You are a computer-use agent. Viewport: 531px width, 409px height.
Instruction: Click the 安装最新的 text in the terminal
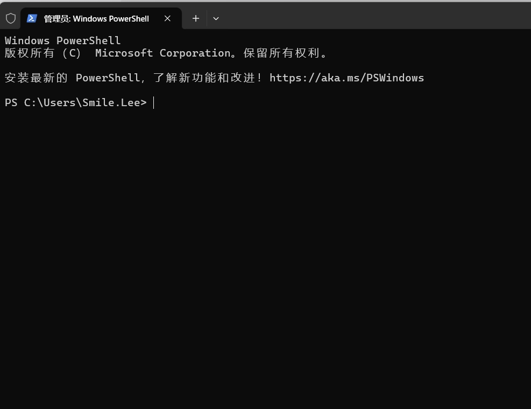pos(36,78)
